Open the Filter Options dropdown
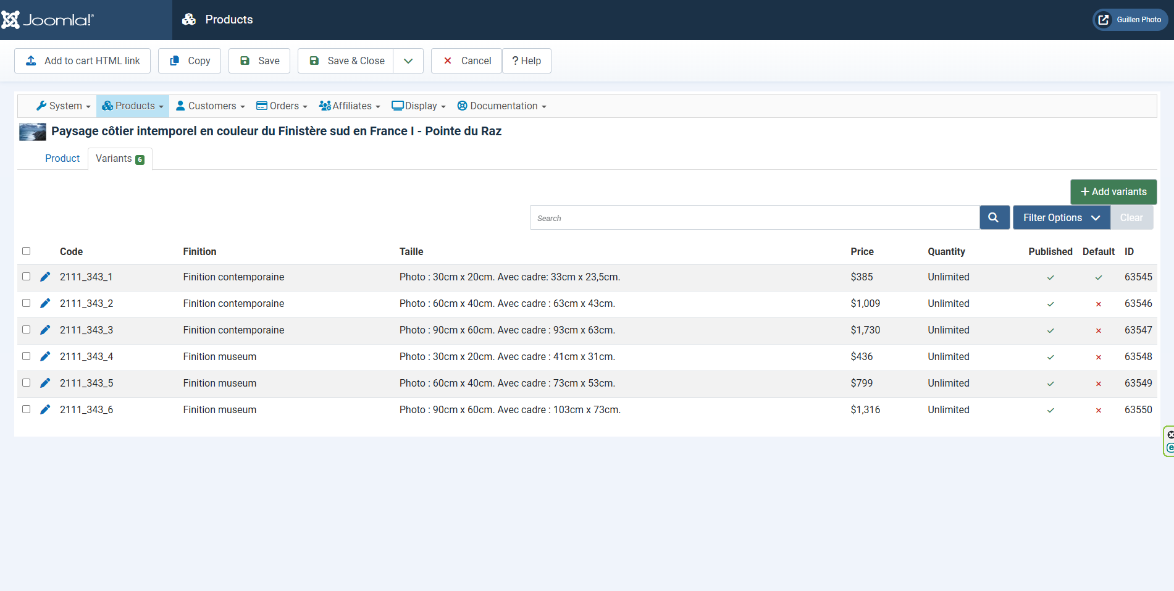The image size is (1174, 591). (1061, 217)
